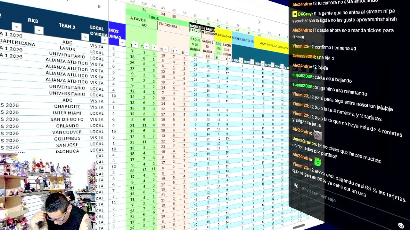Click the spreadsheet horizontal scrollbar thumb
This screenshot has width=410, height=230.
[299, 226]
